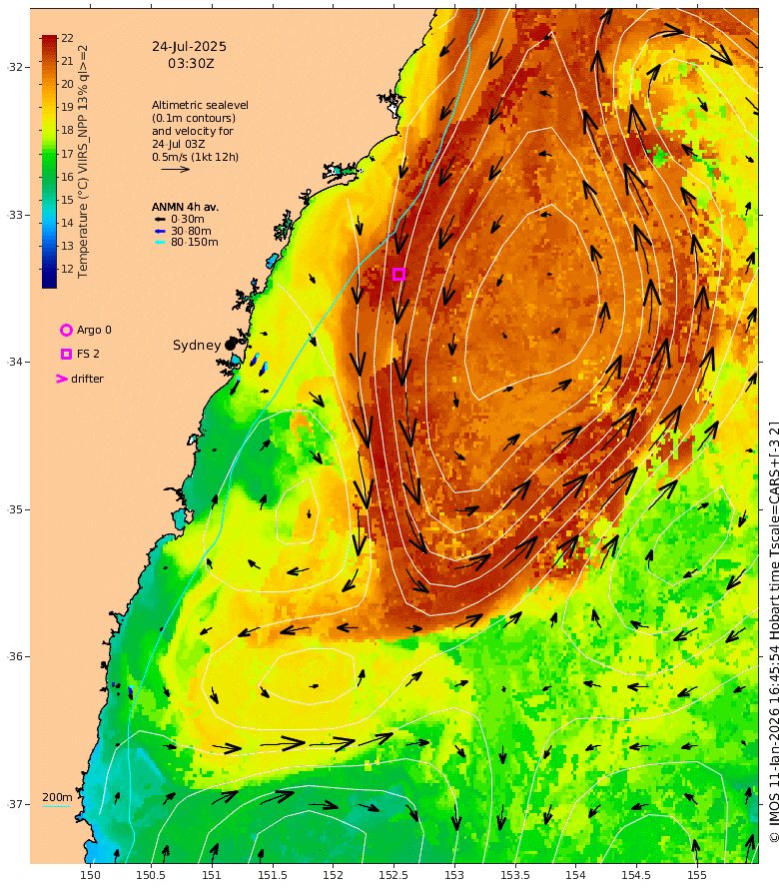779x889 pixels.
Task: Click the cyan 80-150m ANMN legend marker
Action: 160,243
